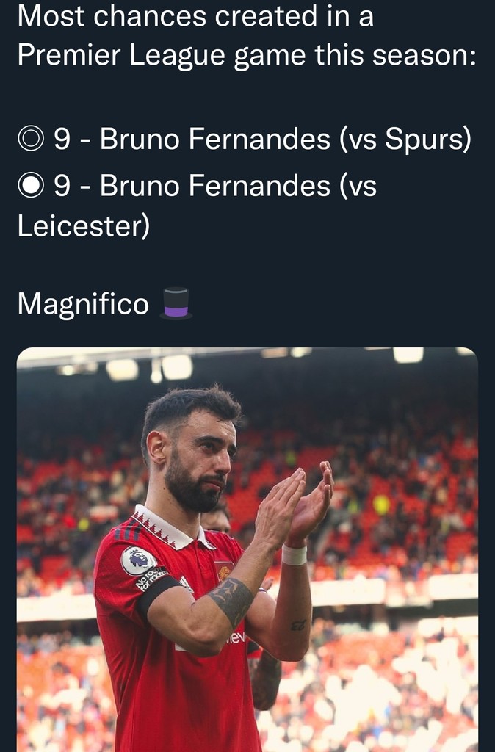Tap the word 'Magnifico'
This screenshot has width=495, height=752.
tap(83, 303)
